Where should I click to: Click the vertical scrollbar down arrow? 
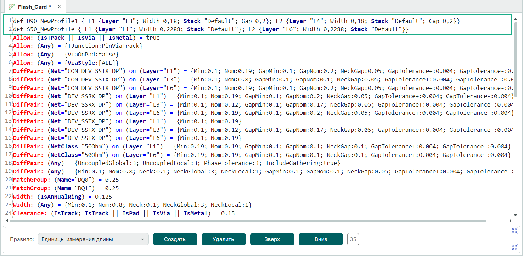coord(516,215)
